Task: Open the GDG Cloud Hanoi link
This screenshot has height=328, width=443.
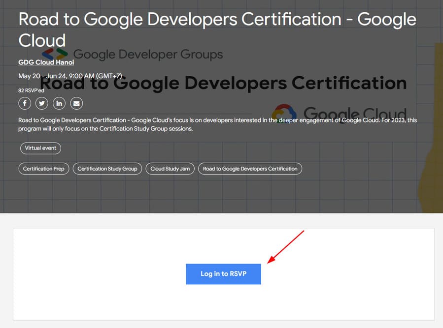Action: (46, 62)
